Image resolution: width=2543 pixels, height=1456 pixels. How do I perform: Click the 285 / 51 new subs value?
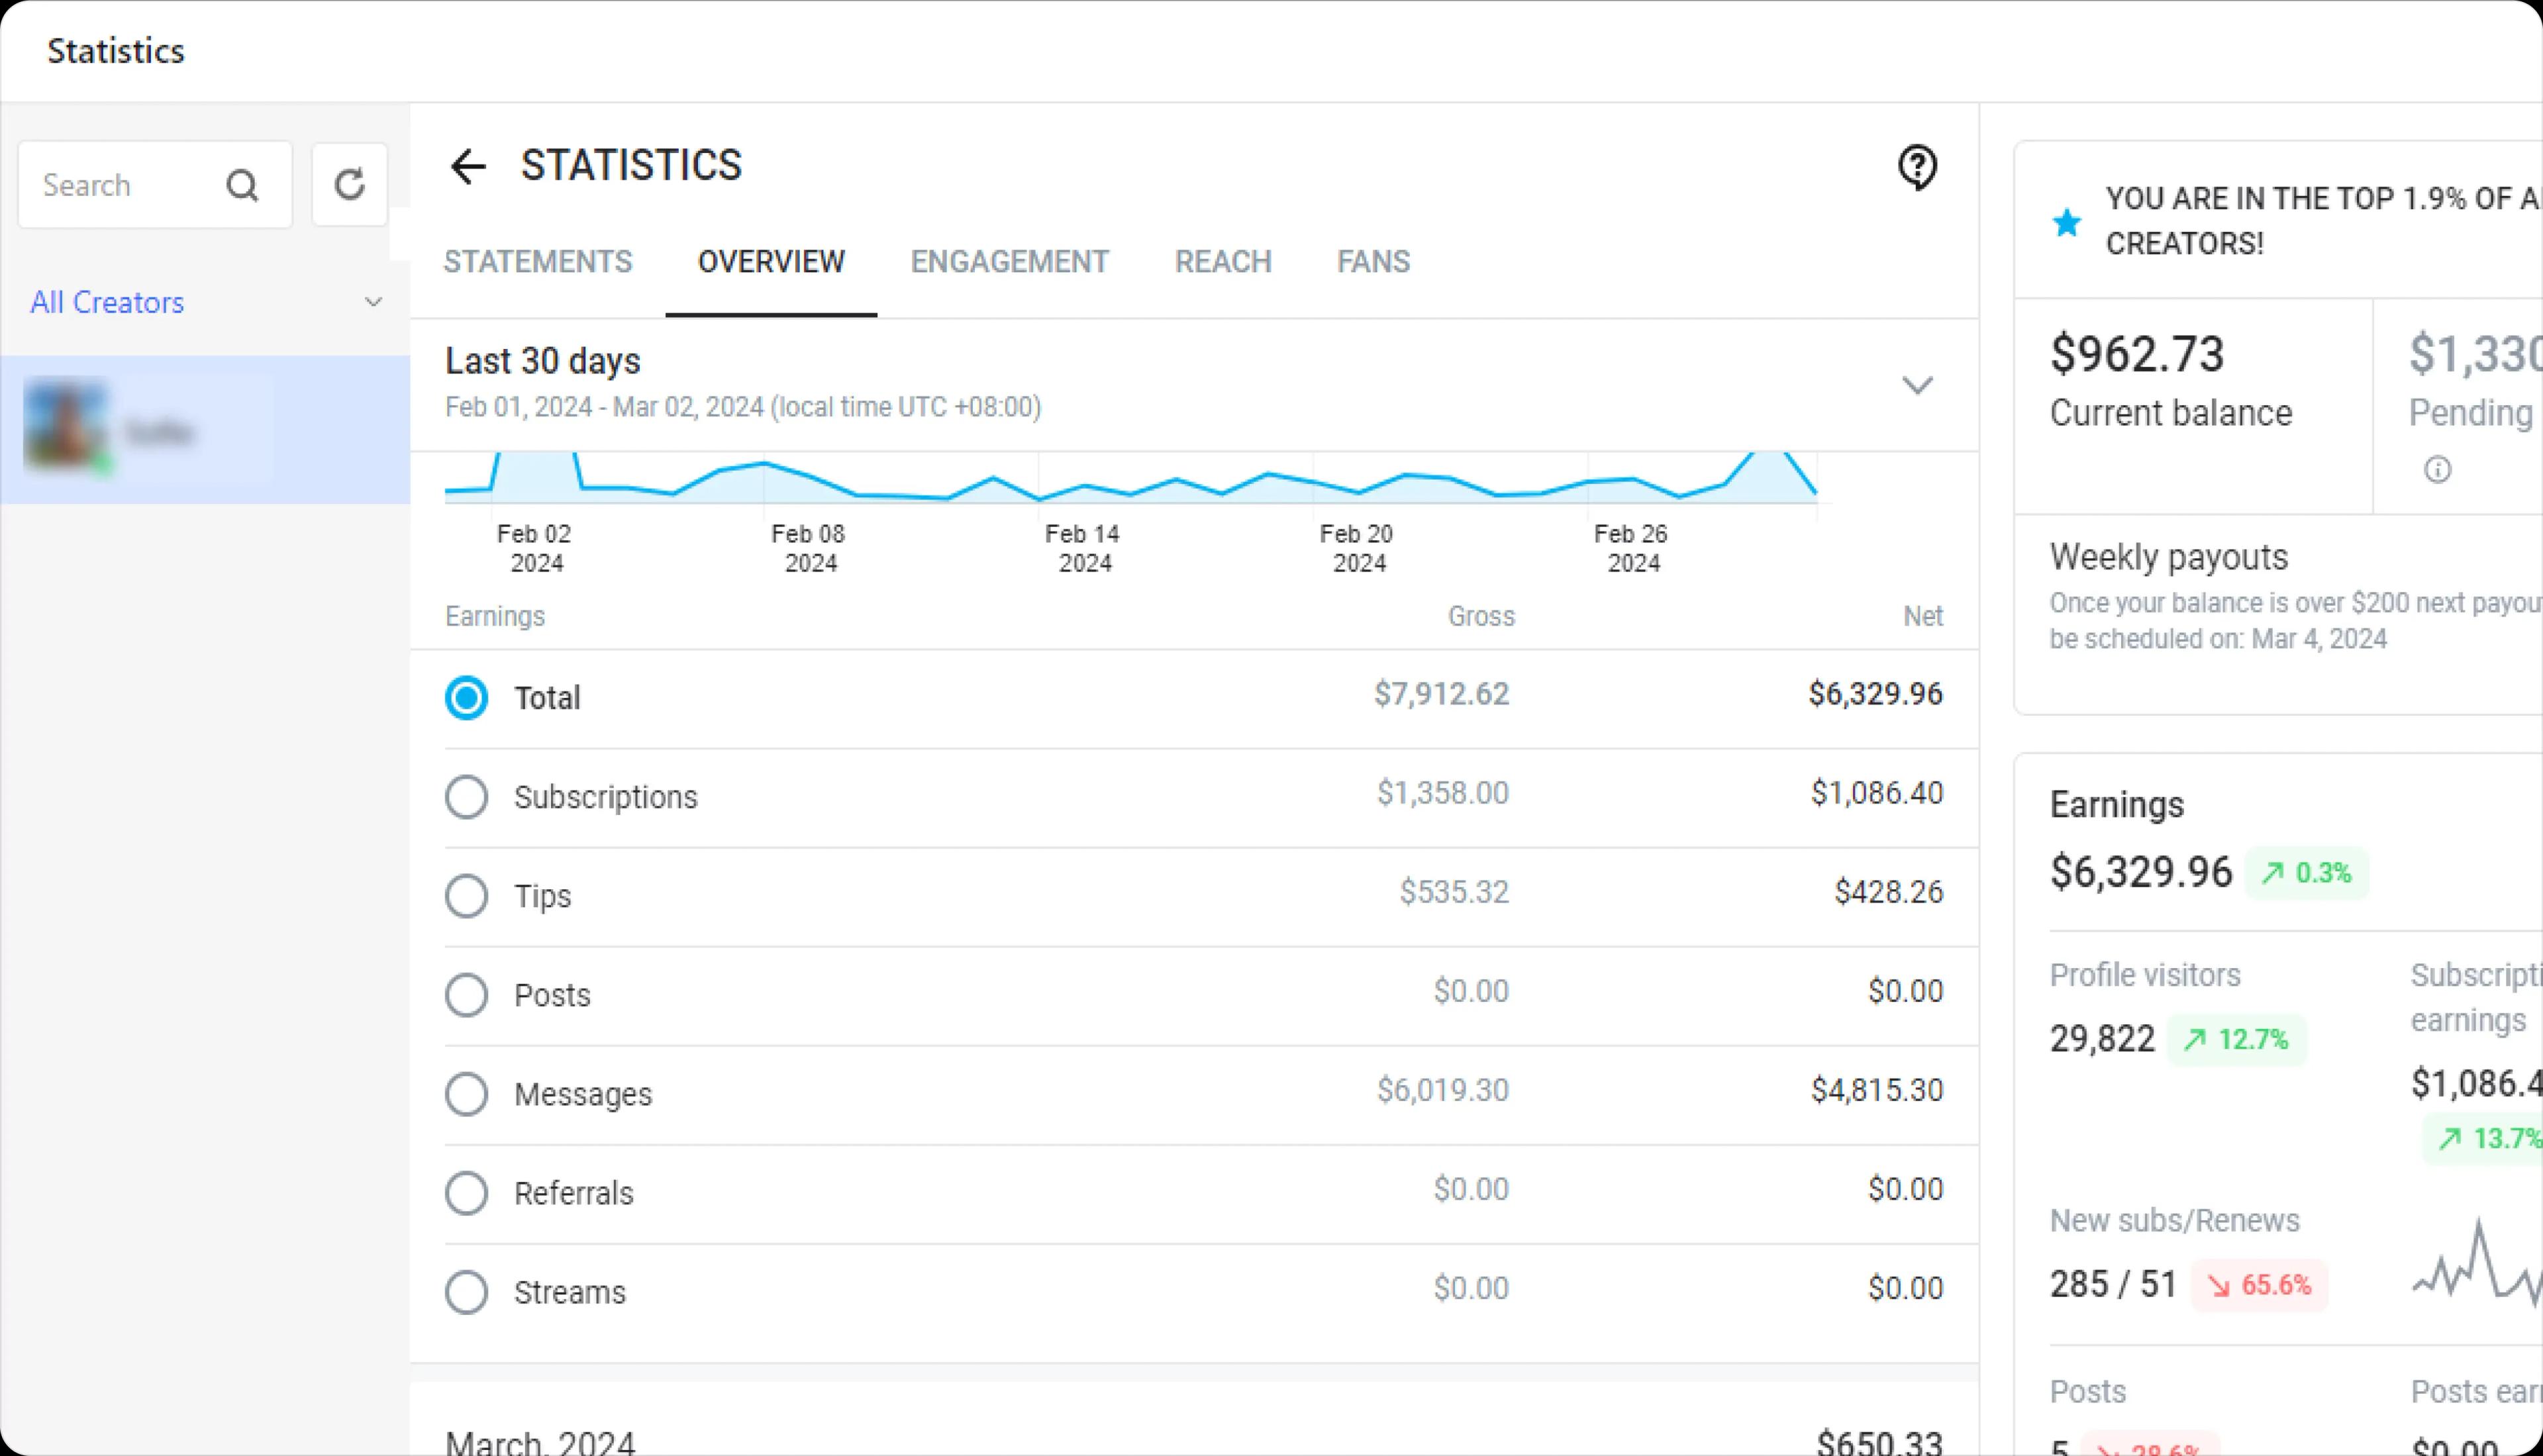click(x=2113, y=1284)
